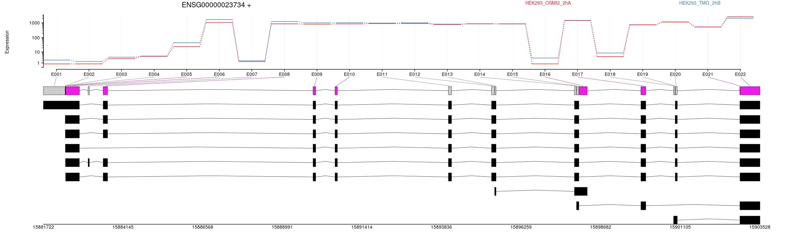Click genomic coordinate 15888991

click(282, 227)
